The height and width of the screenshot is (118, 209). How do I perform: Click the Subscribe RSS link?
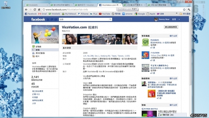coord(36,94)
